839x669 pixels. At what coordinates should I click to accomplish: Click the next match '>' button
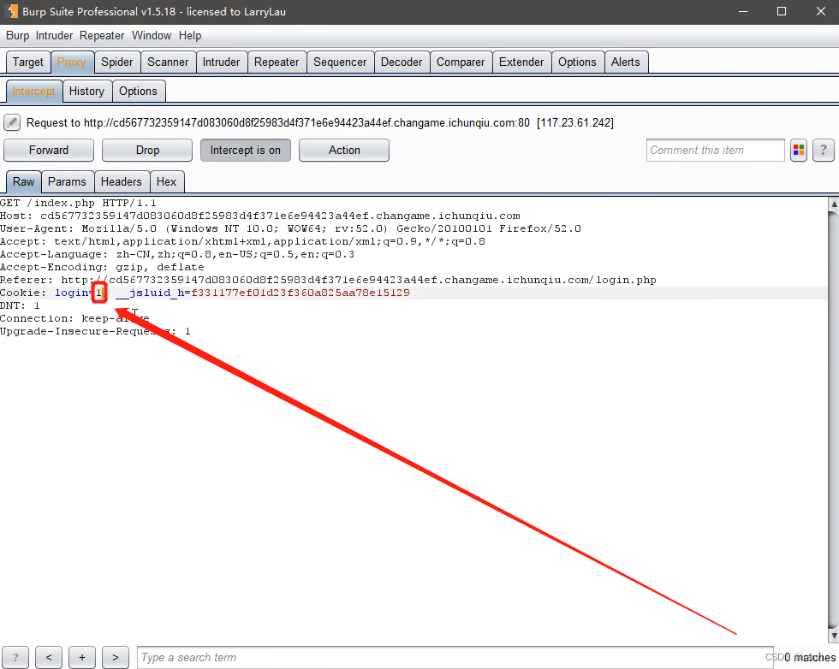point(115,657)
